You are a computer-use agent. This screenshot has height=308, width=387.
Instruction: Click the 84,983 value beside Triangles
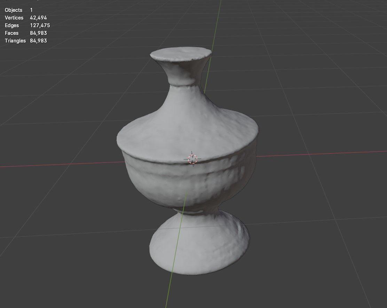pos(38,41)
